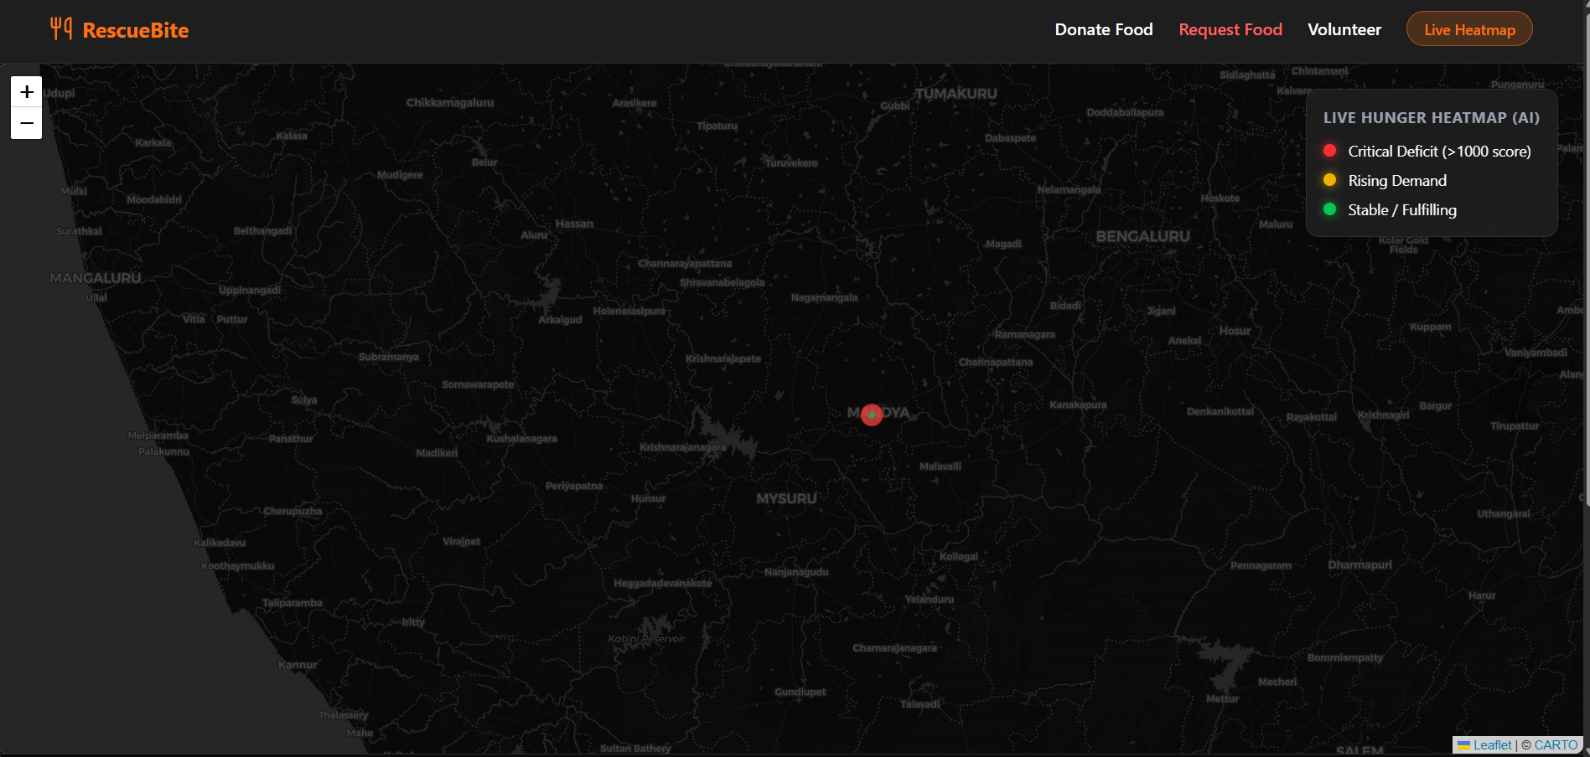Image resolution: width=1590 pixels, height=757 pixels.
Task: Click the Madikeri town label on map
Action: [437, 452]
